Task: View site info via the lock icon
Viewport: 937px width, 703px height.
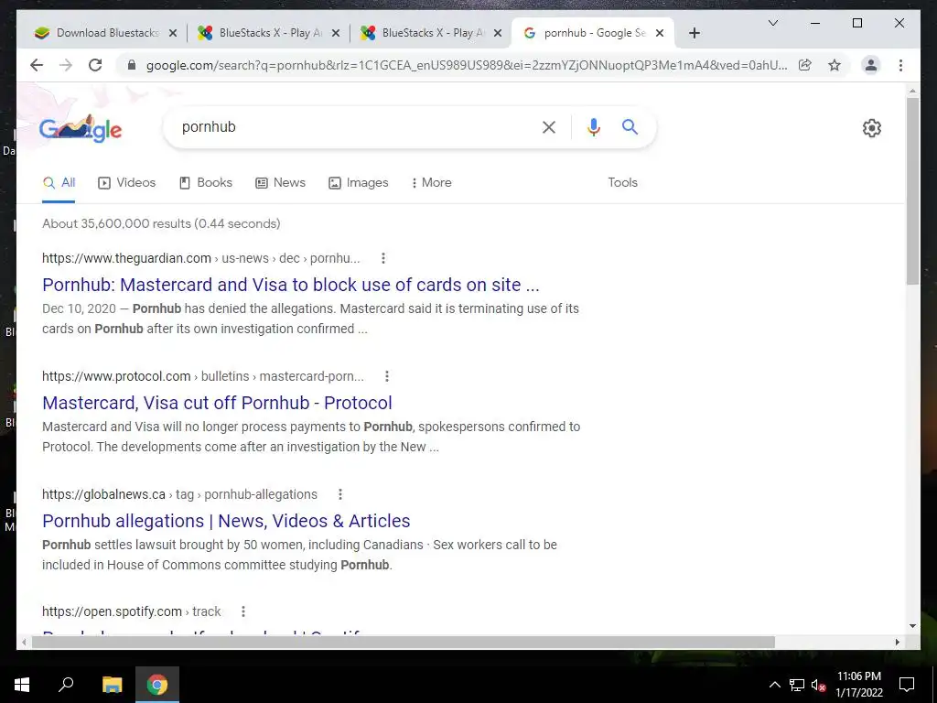Action: click(x=132, y=65)
